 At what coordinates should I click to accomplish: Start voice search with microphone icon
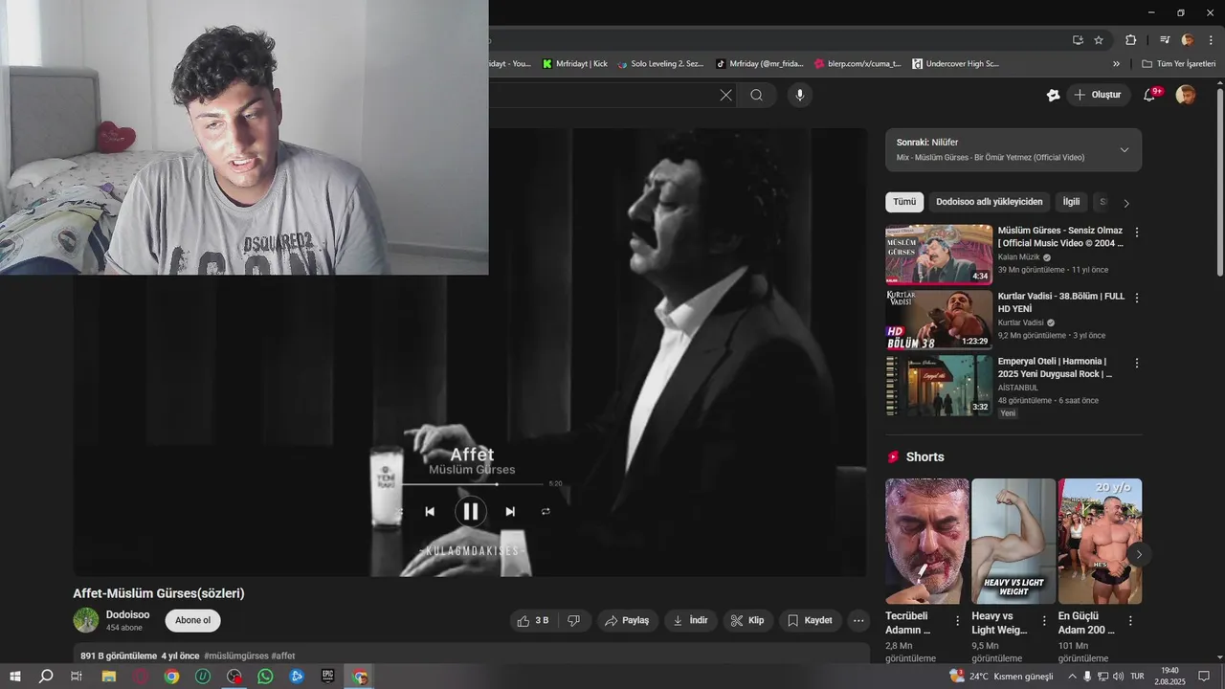pyautogui.click(x=800, y=95)
